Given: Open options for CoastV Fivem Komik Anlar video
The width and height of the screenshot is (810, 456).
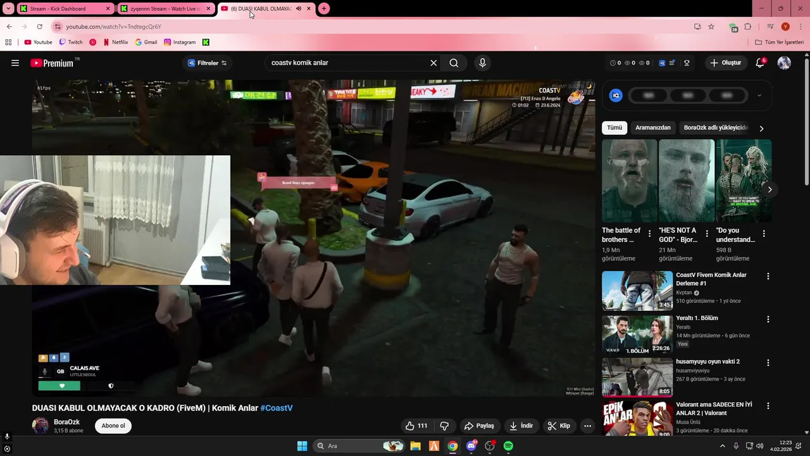Looking at the screenshot, I should click(768, 276).
